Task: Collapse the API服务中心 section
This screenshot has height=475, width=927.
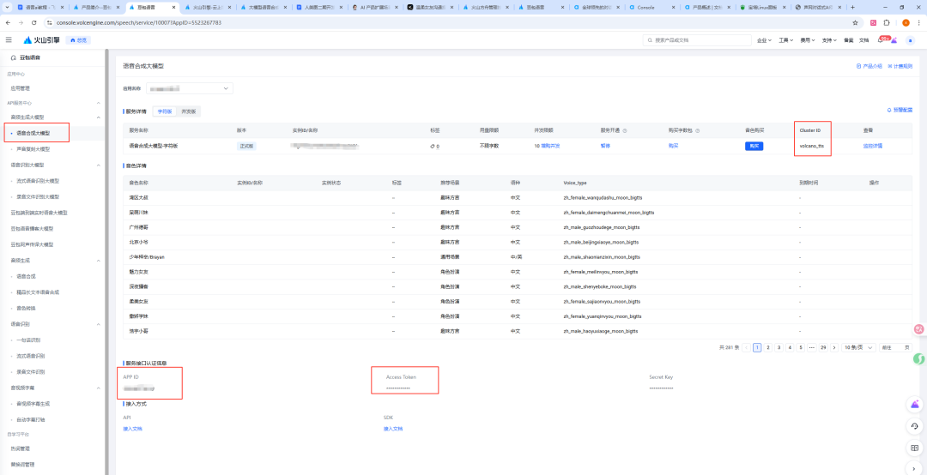Action: [98, 103]
